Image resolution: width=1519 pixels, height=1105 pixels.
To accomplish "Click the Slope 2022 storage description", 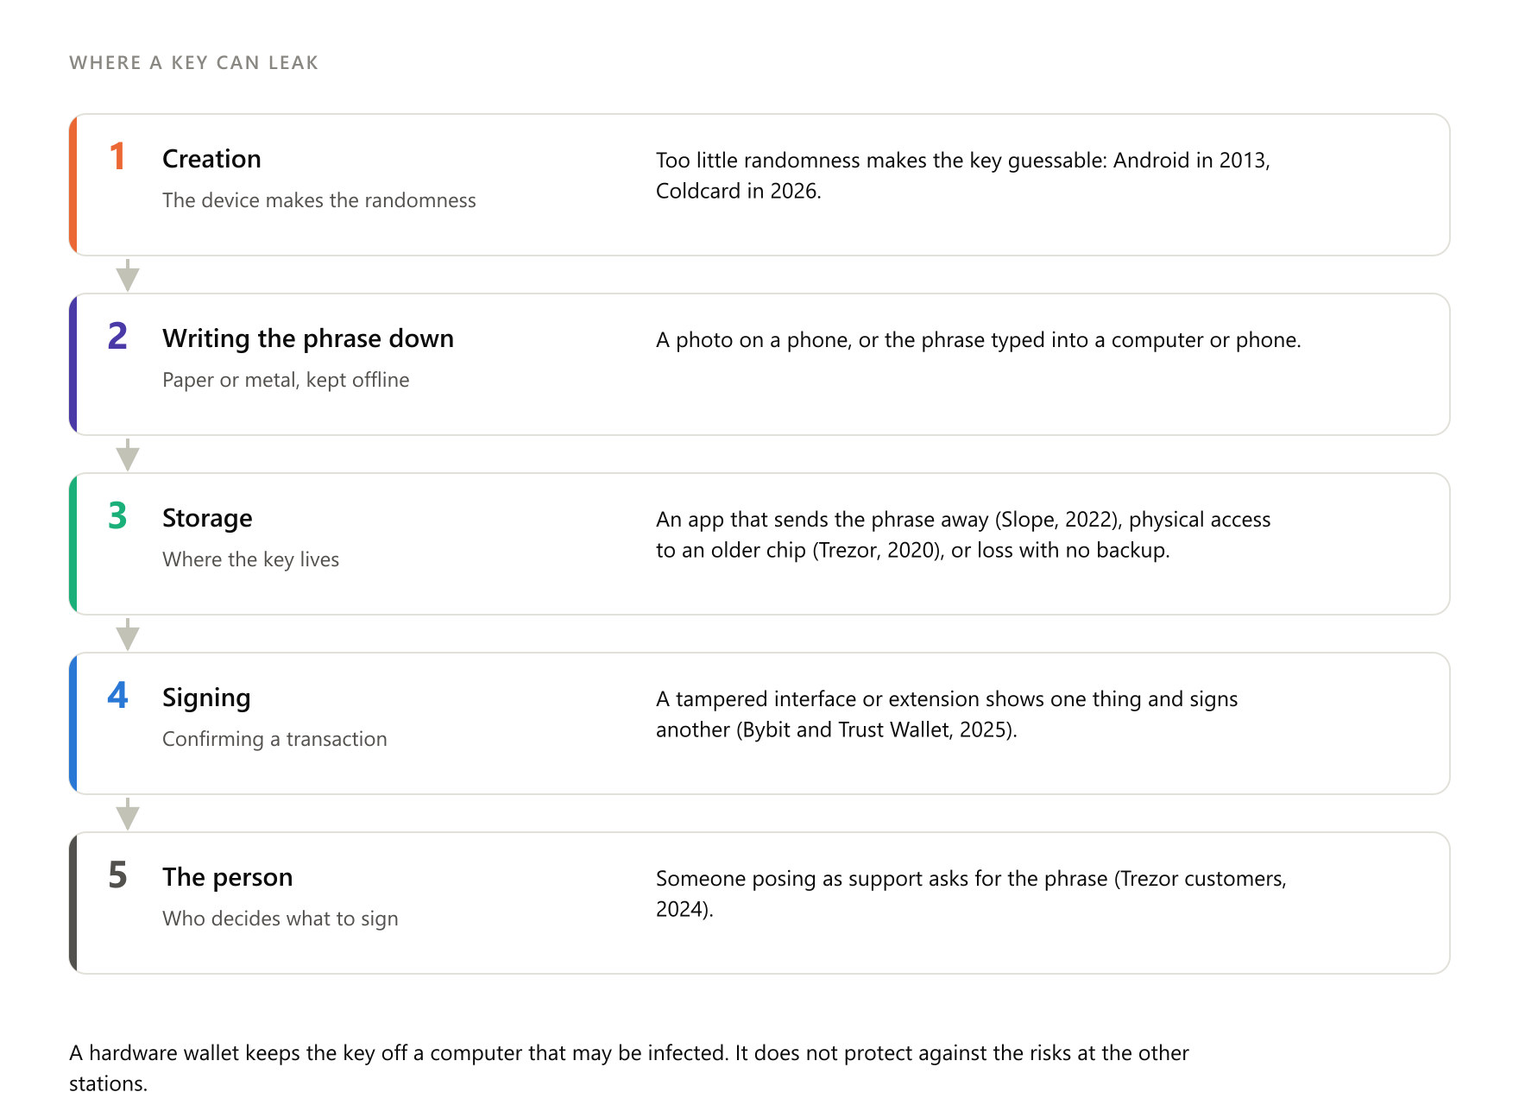I will click(x=963, y=534).
